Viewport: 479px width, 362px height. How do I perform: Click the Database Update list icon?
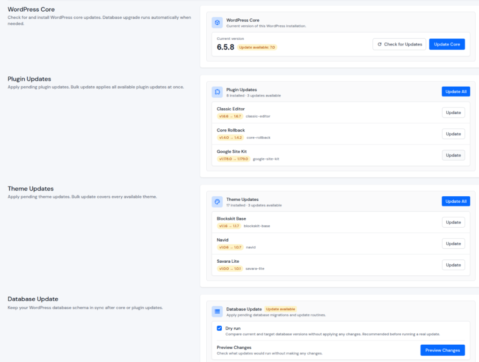(x=217, y=311)
